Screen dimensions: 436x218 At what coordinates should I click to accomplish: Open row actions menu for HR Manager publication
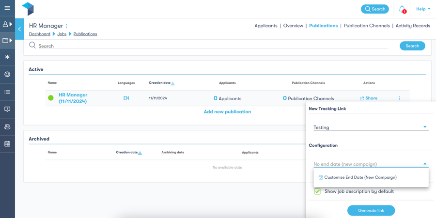click(x=400, y=98)
